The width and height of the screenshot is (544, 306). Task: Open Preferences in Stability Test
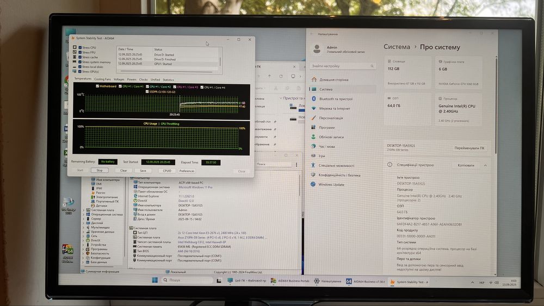tap(187, 171)
